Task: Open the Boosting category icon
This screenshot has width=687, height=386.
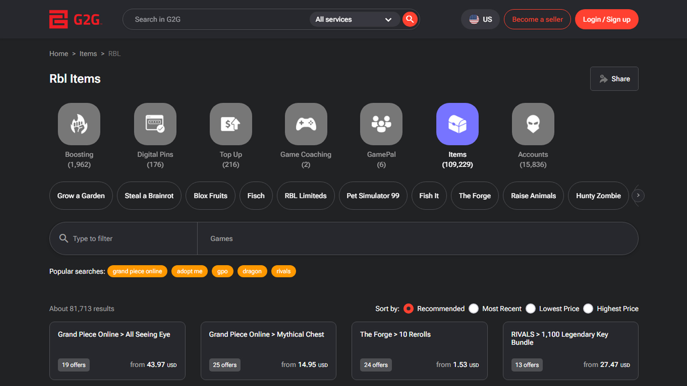Action: [79, 124]
